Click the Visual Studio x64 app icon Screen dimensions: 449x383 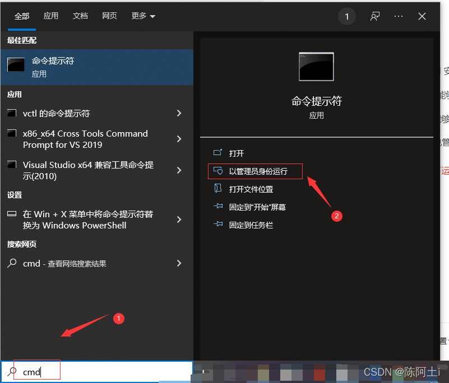point(12,165)
